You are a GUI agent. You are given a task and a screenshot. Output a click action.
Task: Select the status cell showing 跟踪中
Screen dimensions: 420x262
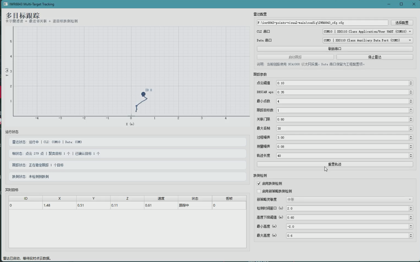tap(195, 205)
